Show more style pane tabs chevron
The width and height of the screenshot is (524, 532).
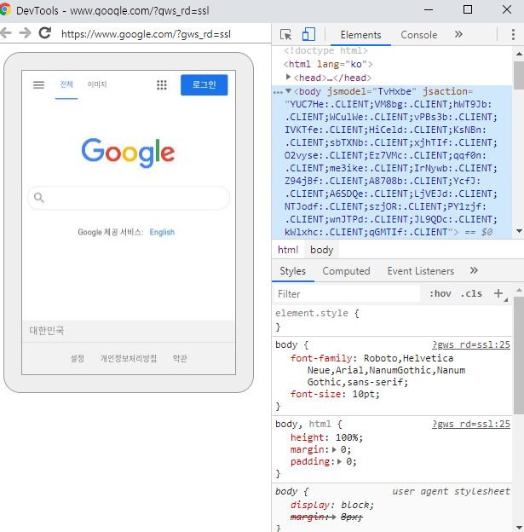[474, 270]
